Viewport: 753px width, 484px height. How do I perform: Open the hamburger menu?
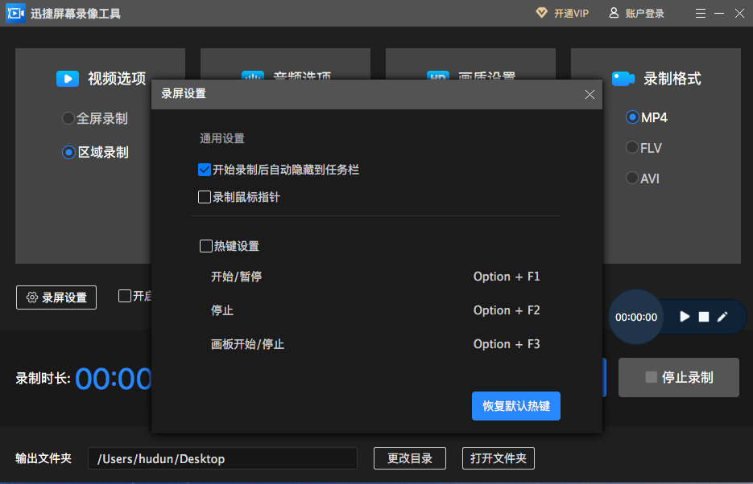click(700, 13)
